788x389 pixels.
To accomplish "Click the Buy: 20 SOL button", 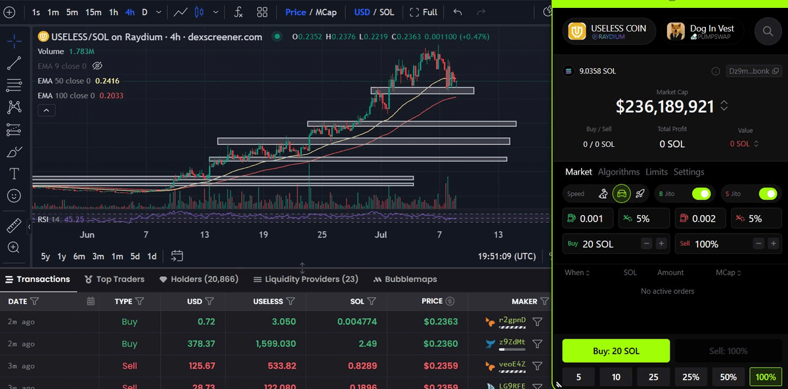I will pyautogui.click(x=616, y=351).
